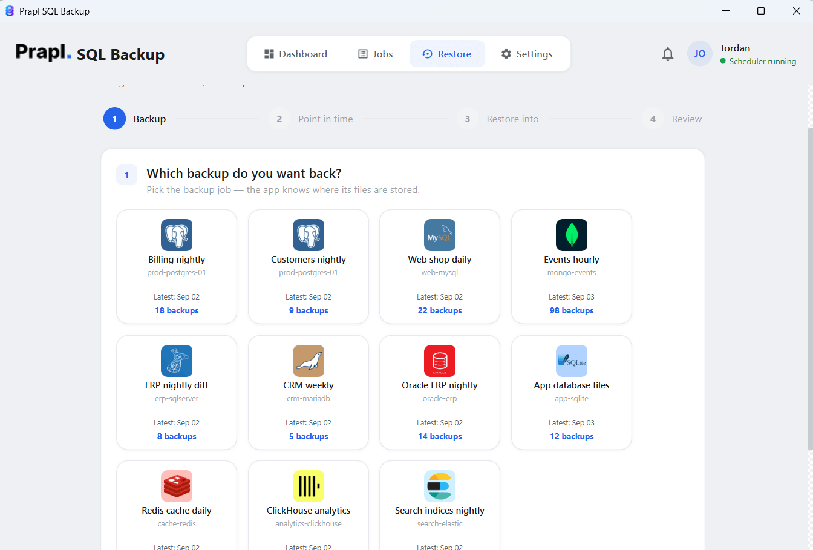Screen dimensions: 813x550
Task: View the 9 backups for Customers nightly
Action: click(309, 310)
